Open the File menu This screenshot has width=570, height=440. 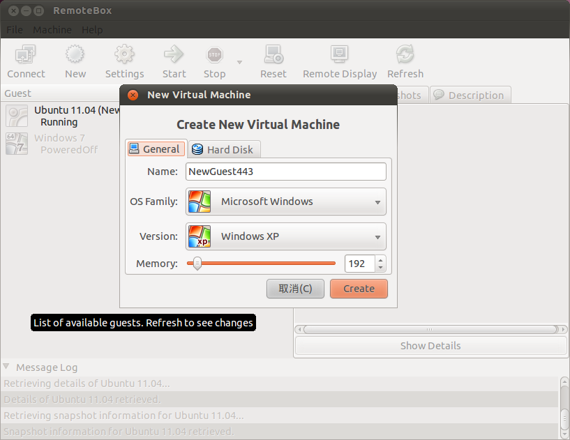[15, 30]
